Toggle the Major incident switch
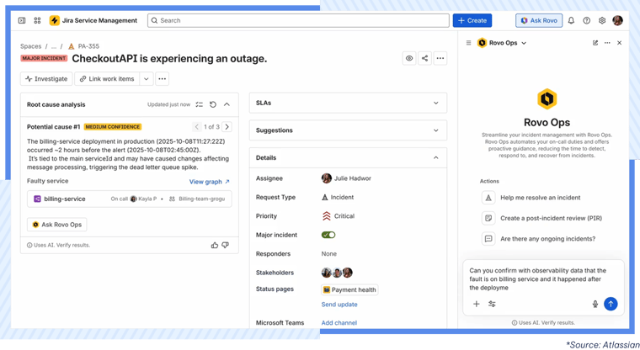640x350 pixels. pyautogui.click(x=328, y=235)
